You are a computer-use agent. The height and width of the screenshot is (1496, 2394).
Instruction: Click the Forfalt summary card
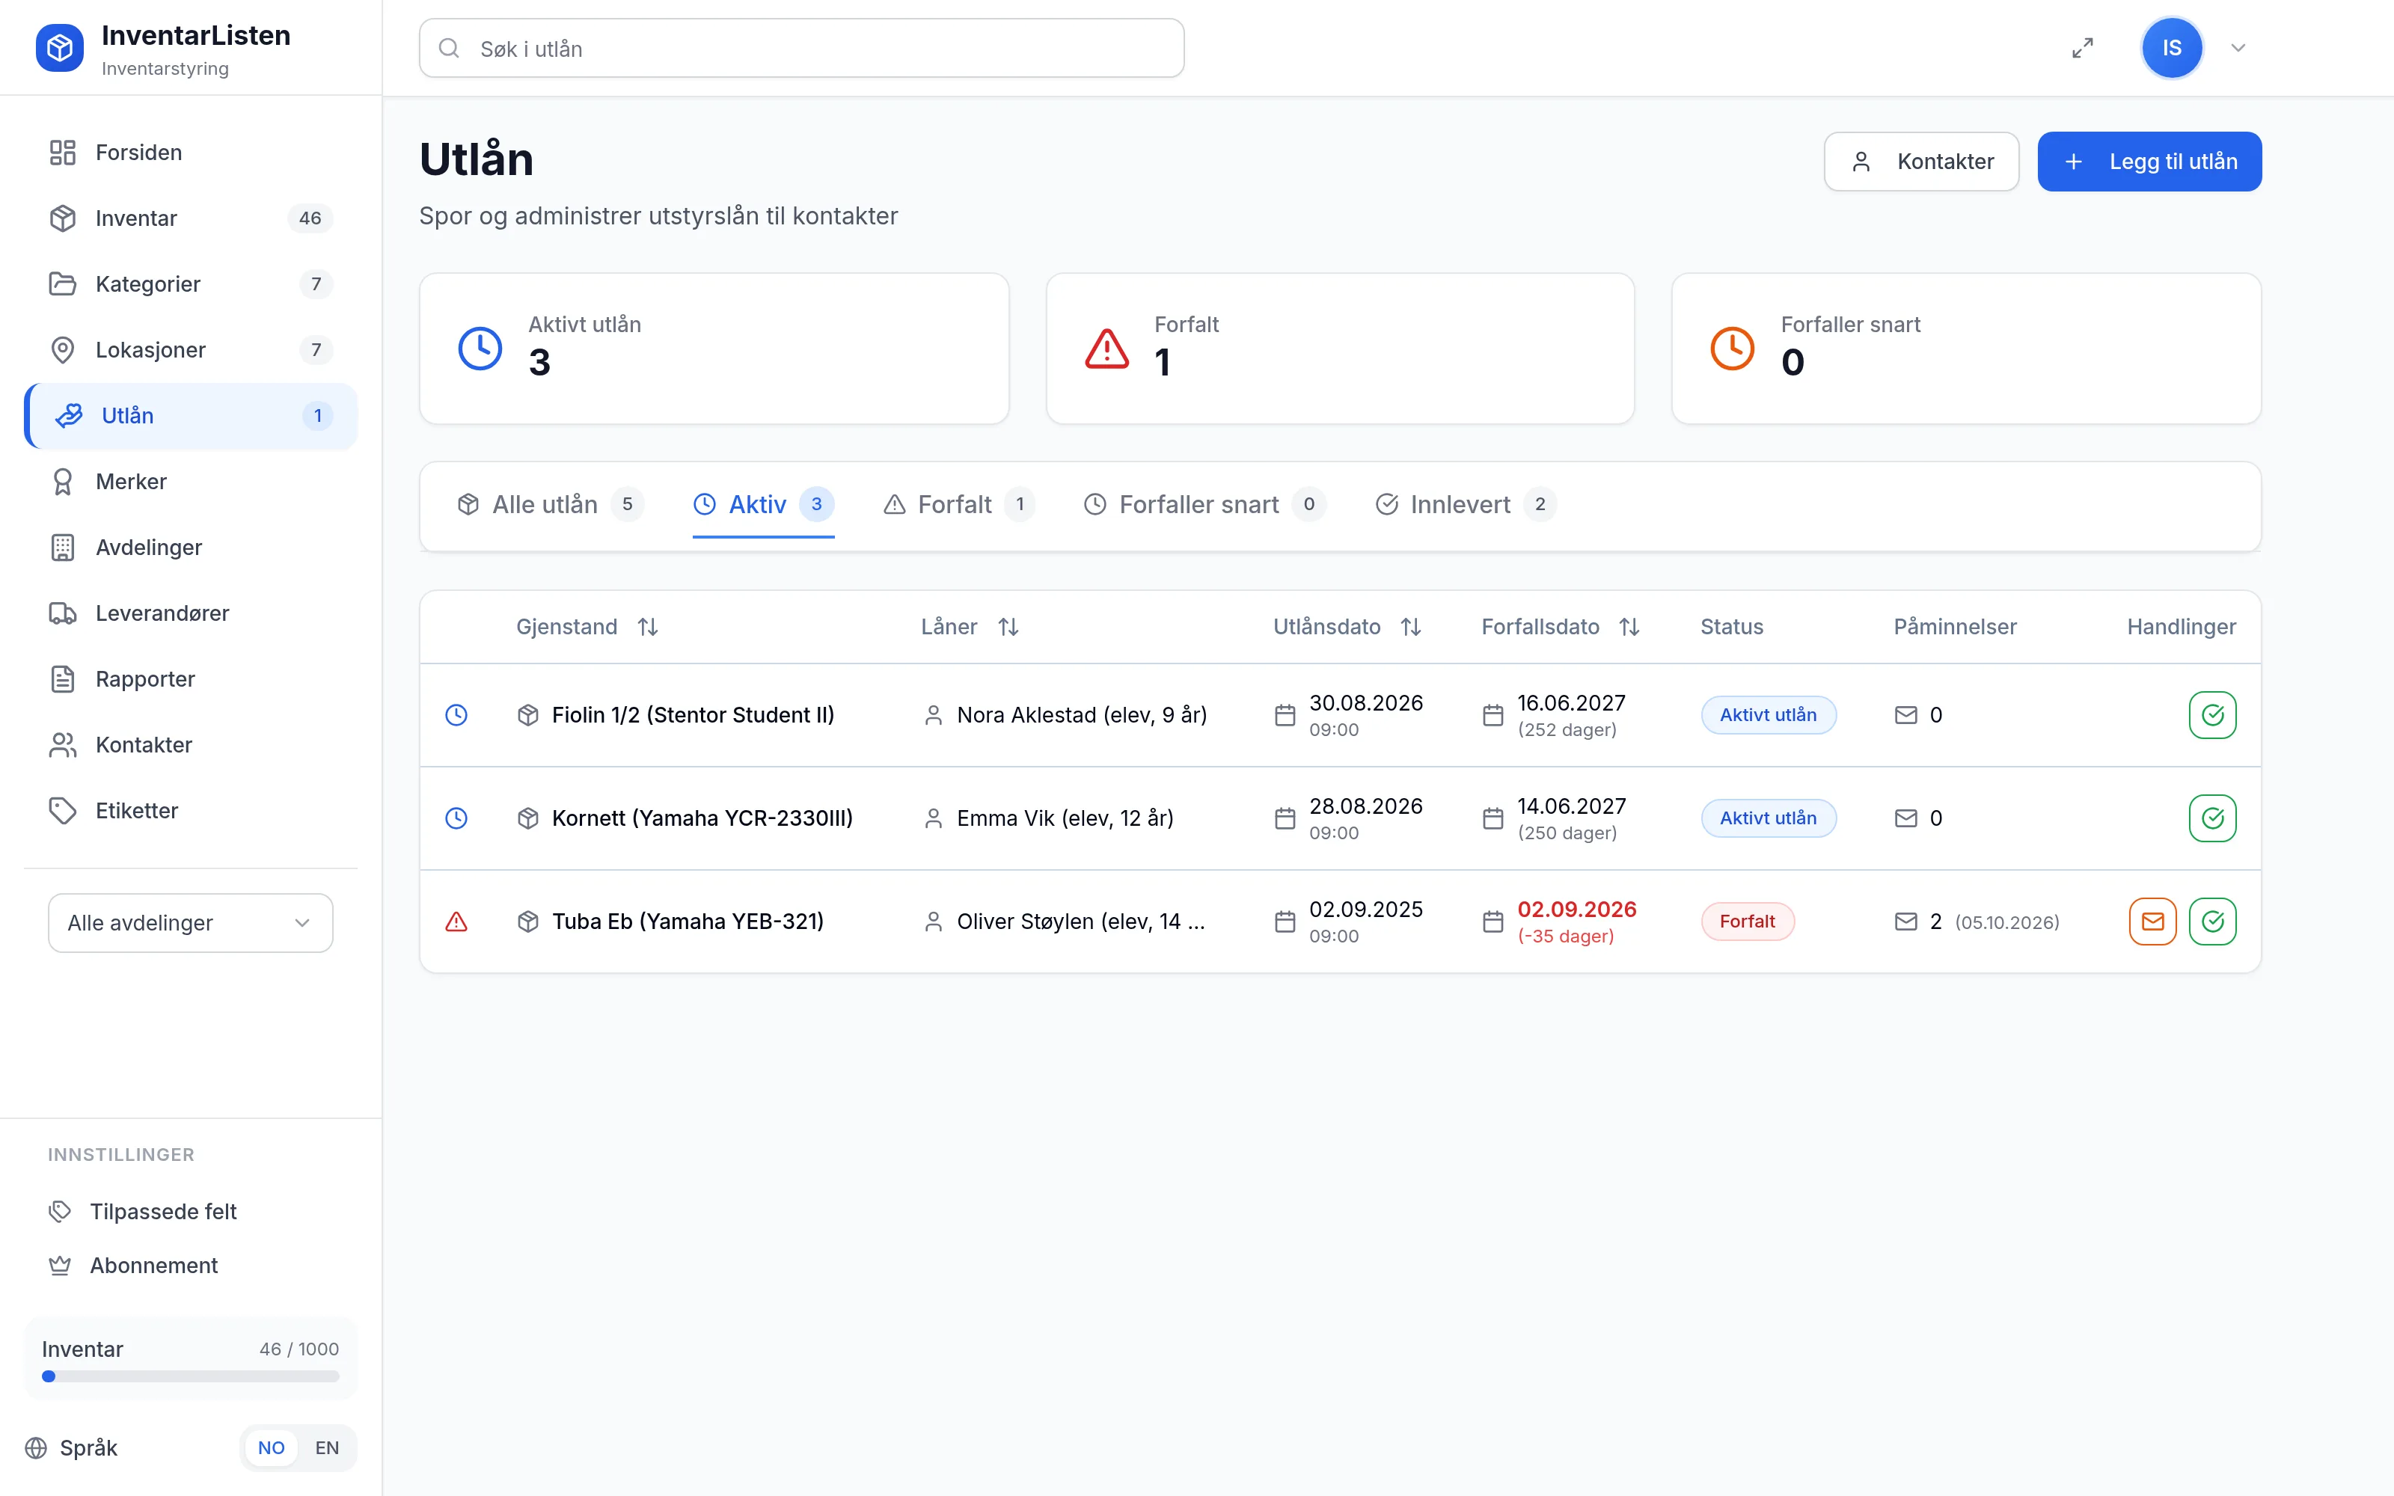[x=1339, y=349]
